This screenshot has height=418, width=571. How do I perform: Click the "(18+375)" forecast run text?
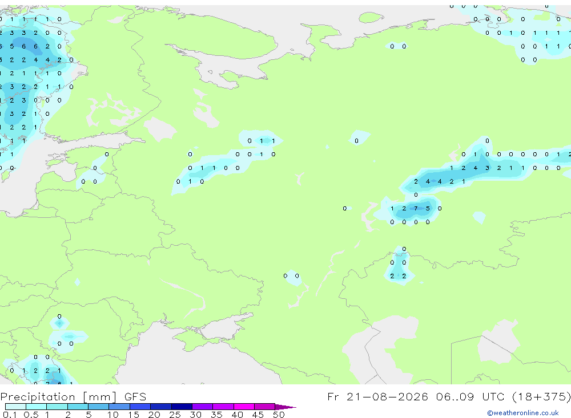click(x=541, y=396)
